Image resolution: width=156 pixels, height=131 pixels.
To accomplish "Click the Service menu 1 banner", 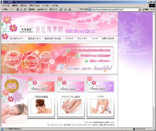I will coord(41,86).
